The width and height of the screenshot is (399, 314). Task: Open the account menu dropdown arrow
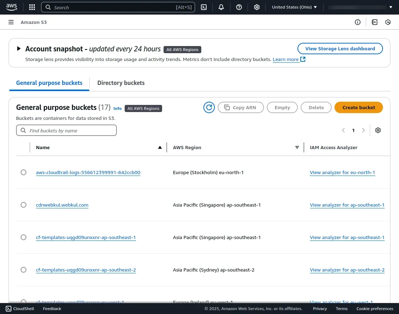(x=390, y=7)
